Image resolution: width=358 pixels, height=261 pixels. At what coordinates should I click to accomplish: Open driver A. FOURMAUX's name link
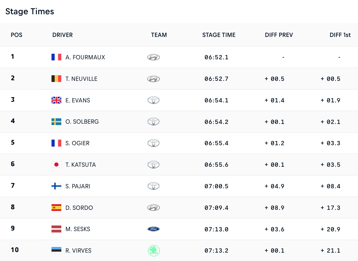(x=85, y=57)
